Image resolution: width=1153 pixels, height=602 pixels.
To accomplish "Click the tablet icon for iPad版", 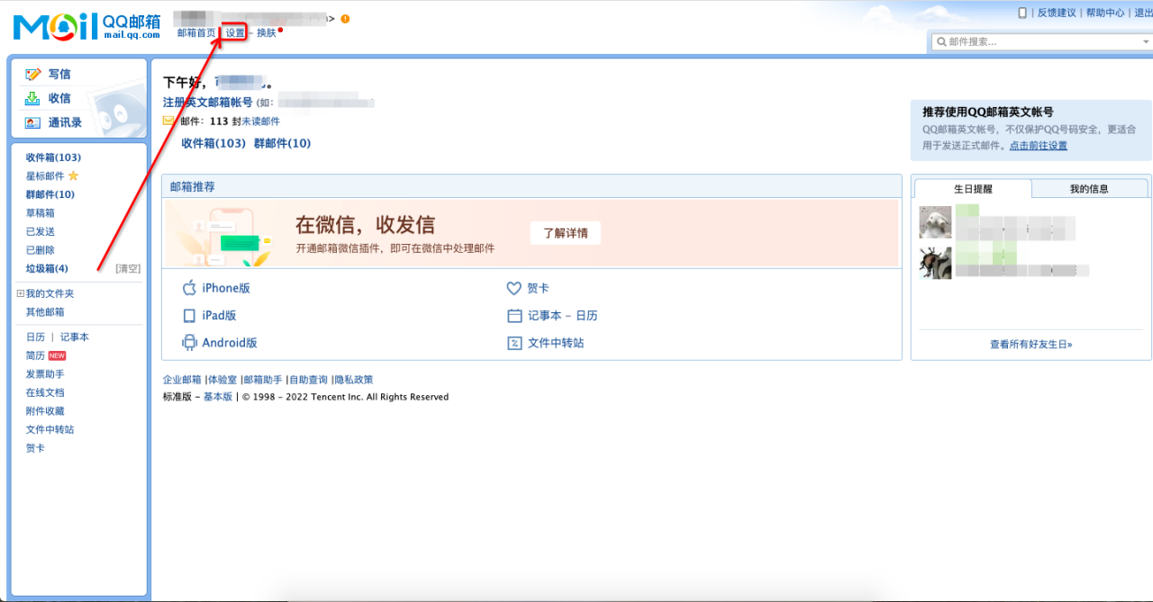I will point(189,316).
